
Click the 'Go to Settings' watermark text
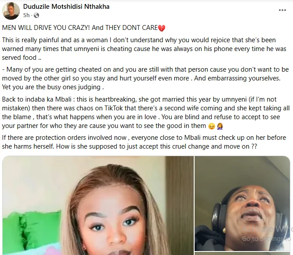point(266,239)
